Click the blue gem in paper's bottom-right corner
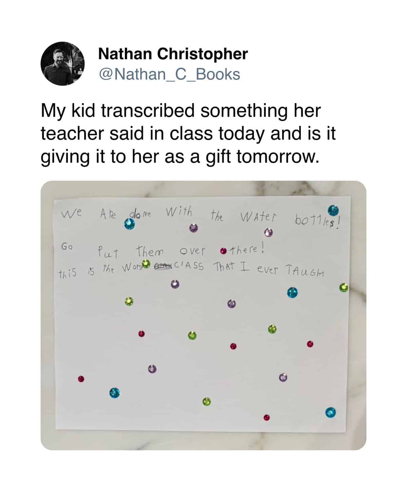 330,412
